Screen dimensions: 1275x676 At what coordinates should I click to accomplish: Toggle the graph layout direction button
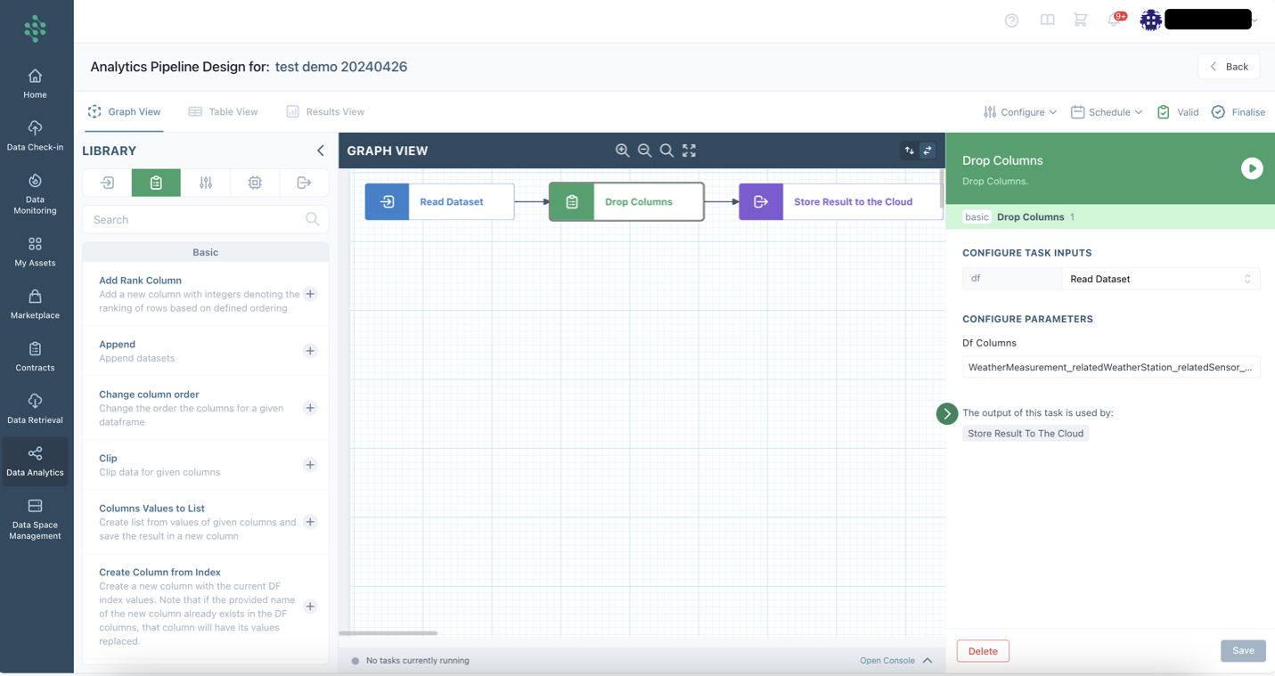pos(909,151)
